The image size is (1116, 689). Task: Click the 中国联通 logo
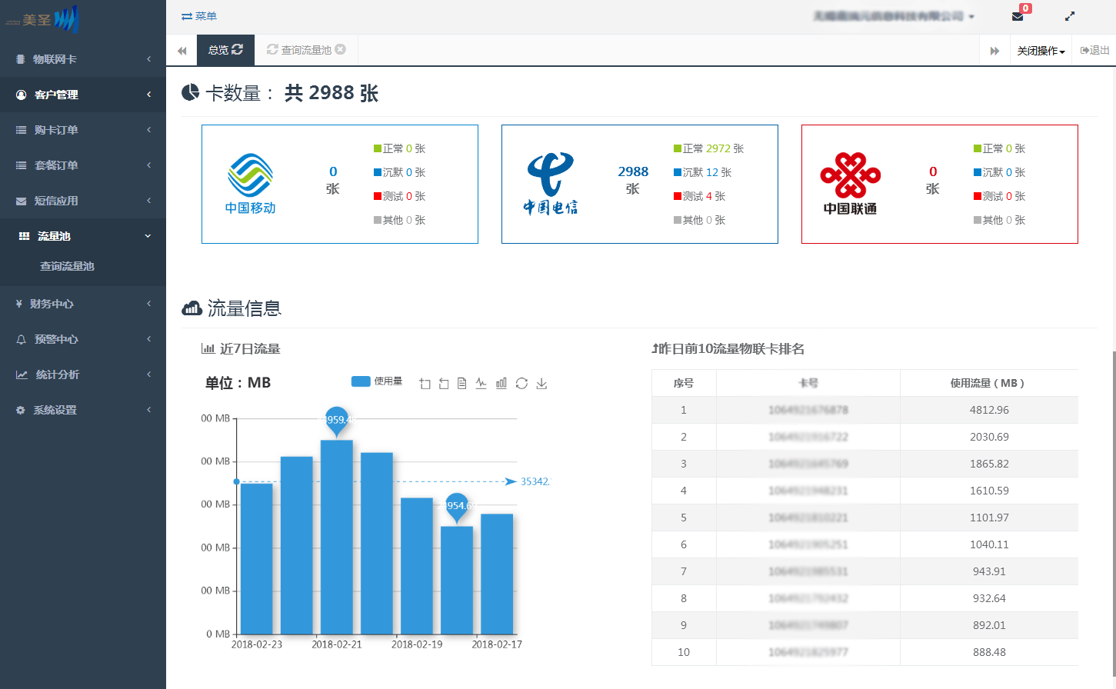pyautogui.click(x=850, y=184)
